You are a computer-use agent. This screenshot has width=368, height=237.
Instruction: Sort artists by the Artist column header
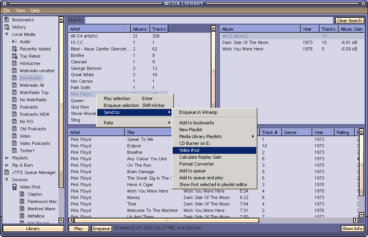pos(99,29)
